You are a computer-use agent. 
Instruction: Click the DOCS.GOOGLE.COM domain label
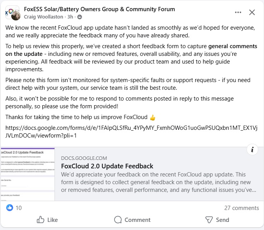point(84,158)
